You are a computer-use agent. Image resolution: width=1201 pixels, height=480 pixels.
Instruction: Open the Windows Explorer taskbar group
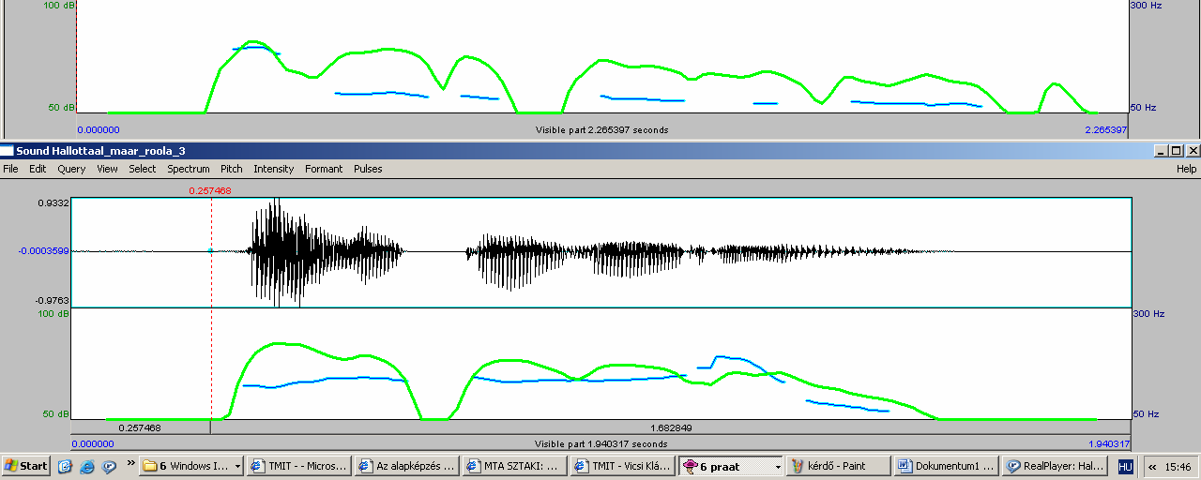point(191,466)
